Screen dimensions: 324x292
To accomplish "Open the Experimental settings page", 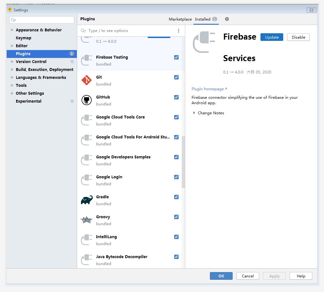I will click(28, 101).
